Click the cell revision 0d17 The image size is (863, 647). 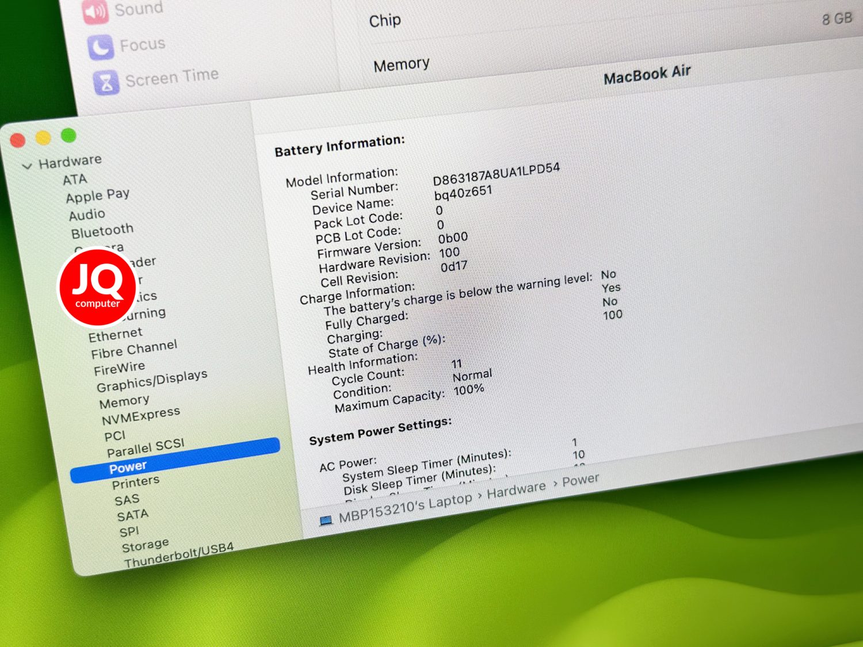(454, 266)
